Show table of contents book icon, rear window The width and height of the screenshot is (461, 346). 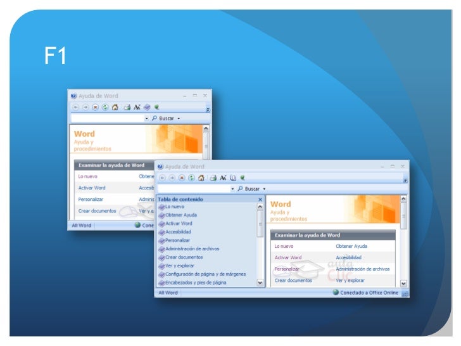pos(147,107)
